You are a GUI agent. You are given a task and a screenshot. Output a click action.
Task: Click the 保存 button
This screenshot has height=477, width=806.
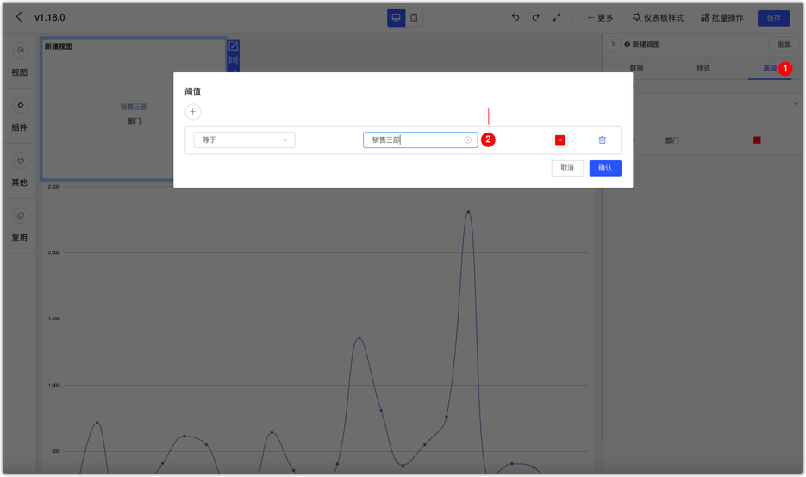click(773, 18)
